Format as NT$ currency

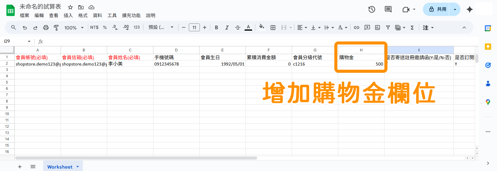pos(94,27)
